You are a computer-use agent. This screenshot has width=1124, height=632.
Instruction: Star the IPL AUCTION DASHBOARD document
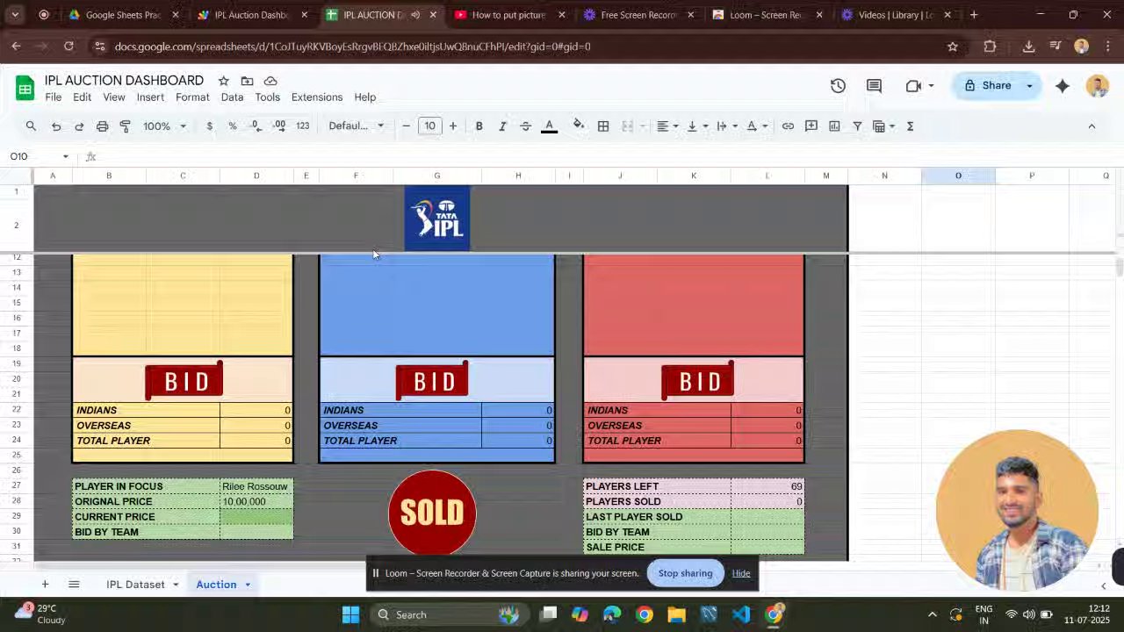223,81
